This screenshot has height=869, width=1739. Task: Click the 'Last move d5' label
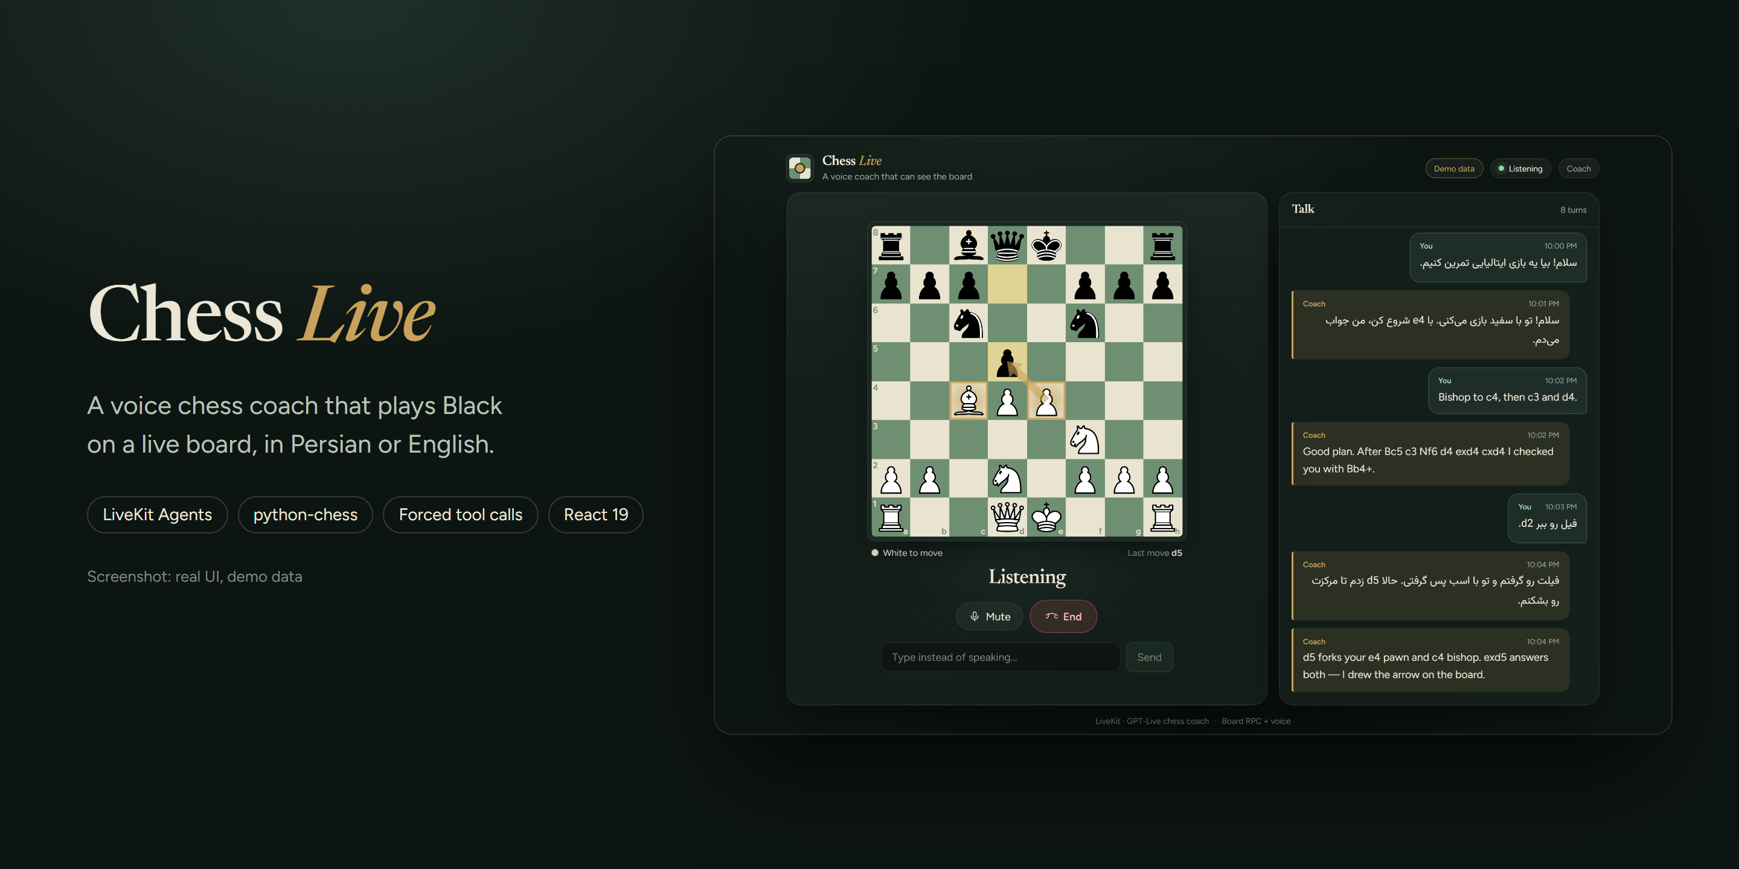[1155, 553]
